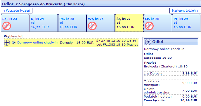Click 16,99 EUR price under Pn, lis 25
The width and height of the screenshot is (201, 106).
tap(68, 27)
